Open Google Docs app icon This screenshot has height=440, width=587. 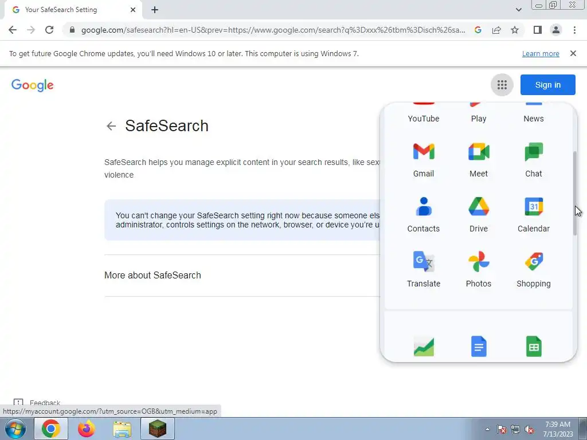(x=479, y=347)
